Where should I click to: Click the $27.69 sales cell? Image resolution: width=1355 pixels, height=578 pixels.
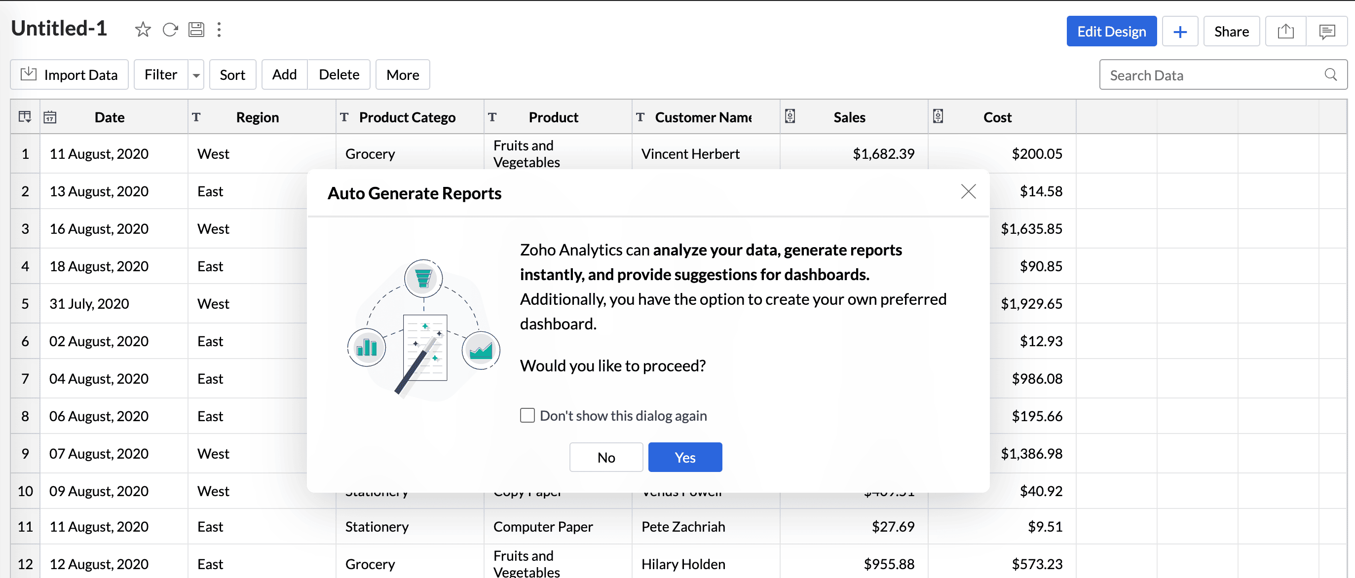(x=854, y=526)
